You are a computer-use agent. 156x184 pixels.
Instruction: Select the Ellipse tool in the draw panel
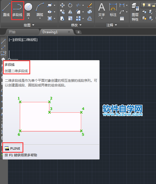(x=50, y=12)
